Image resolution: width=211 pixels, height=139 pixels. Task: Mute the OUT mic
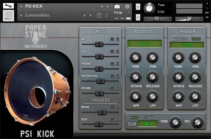point(118,51)
